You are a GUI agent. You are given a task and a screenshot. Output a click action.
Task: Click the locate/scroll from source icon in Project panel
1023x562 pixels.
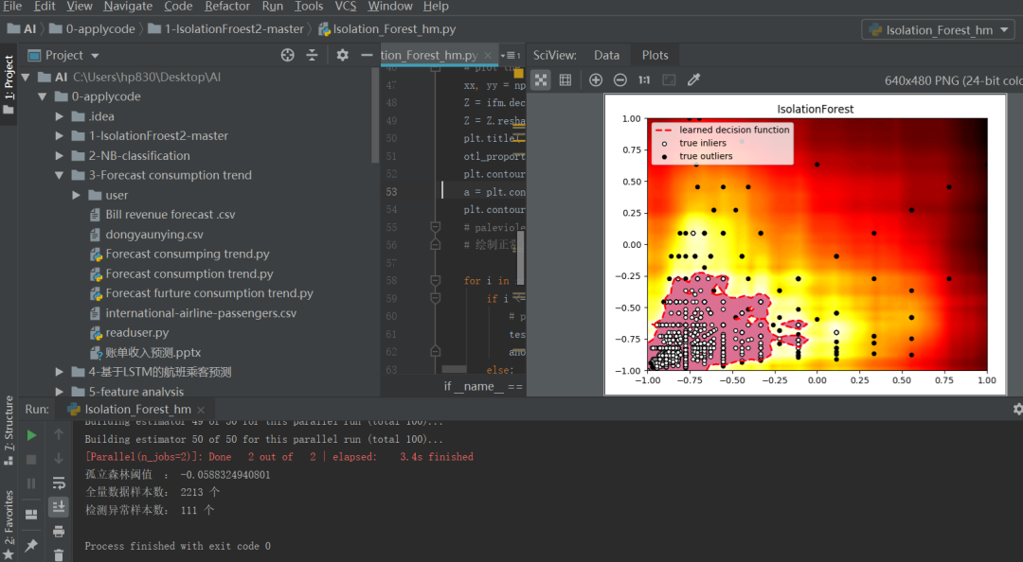288,56
